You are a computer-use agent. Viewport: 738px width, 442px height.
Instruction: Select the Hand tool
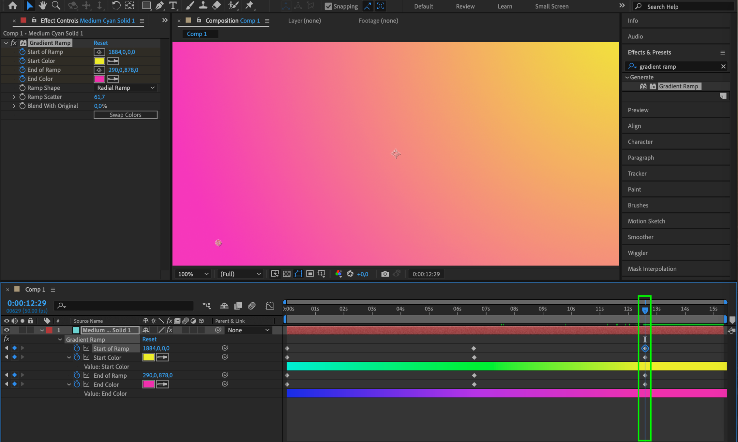[x=43, y=6]
